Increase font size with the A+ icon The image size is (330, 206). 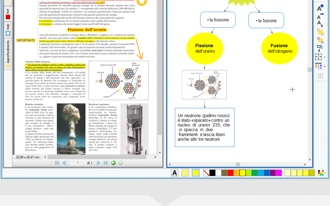coord(320,8)
